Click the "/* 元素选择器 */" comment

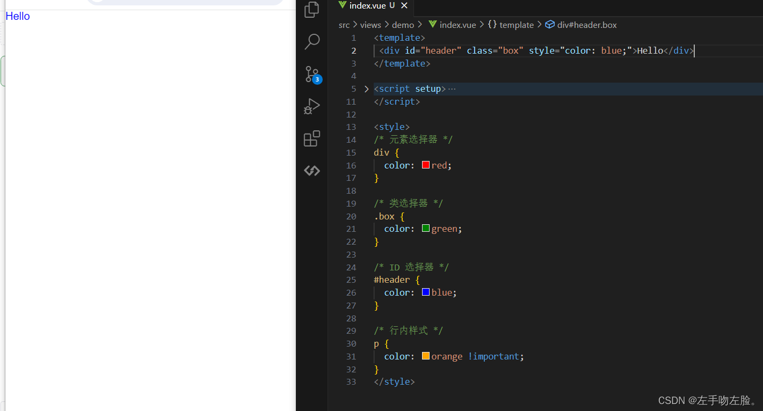tap(413, 140)
